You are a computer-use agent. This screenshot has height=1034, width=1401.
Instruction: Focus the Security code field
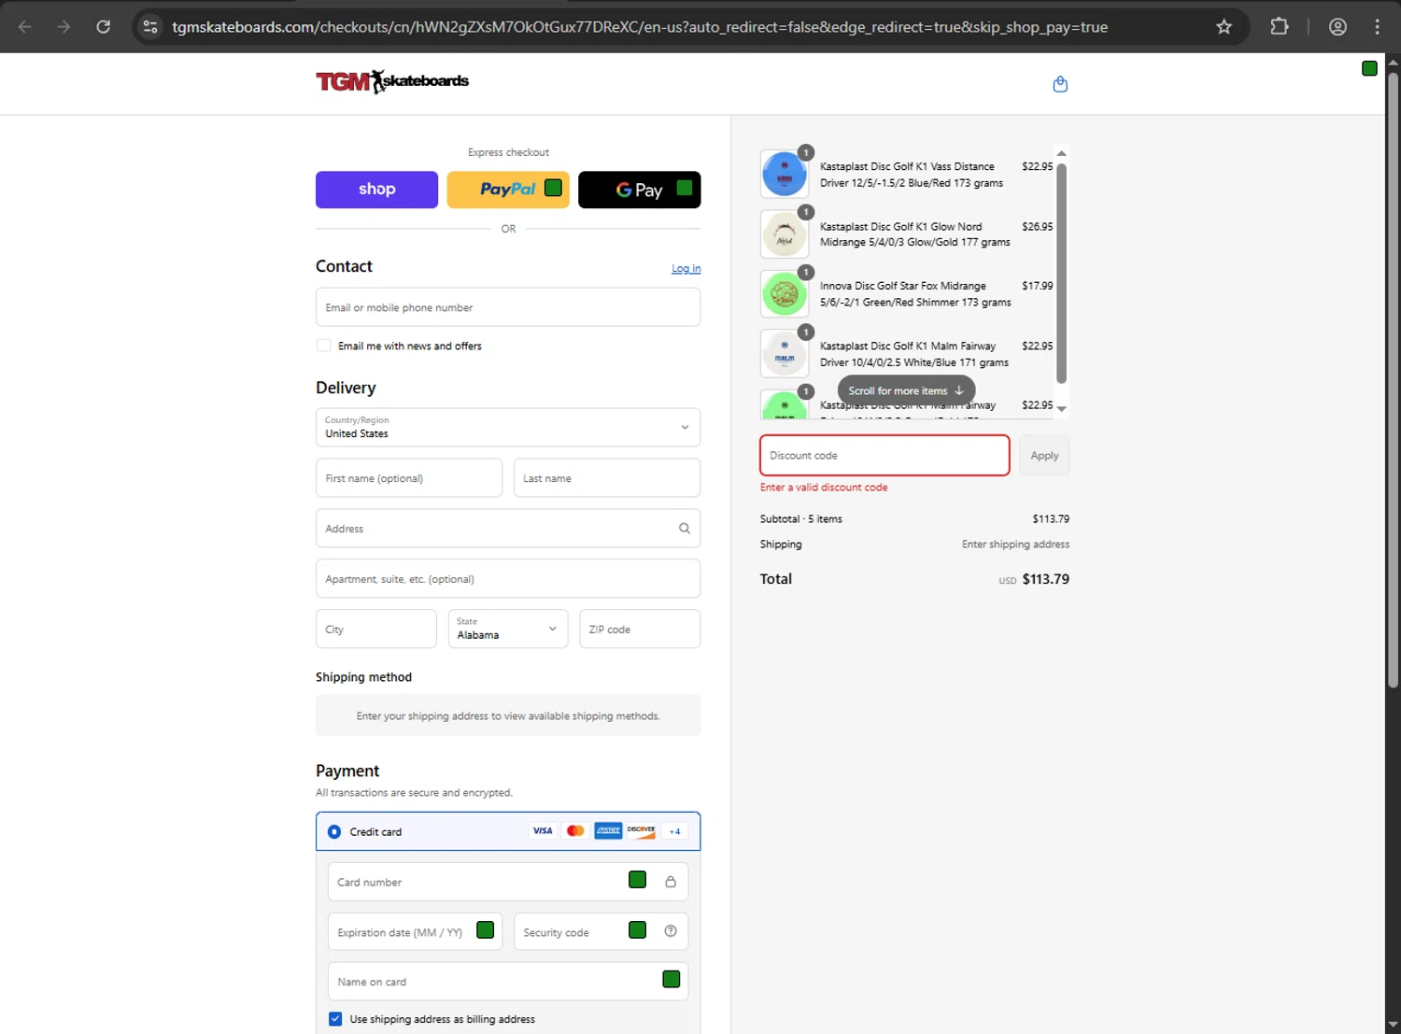(601, 932)
